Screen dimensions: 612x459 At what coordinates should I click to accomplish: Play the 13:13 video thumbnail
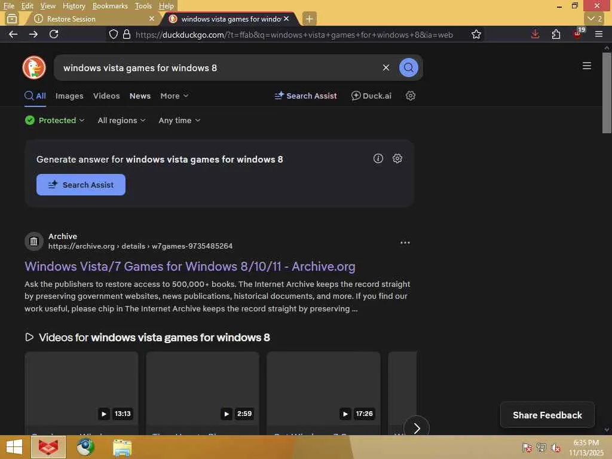click(x=81, y=388)
